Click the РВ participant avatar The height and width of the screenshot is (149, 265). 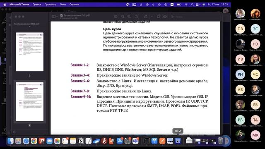(240, 120)
